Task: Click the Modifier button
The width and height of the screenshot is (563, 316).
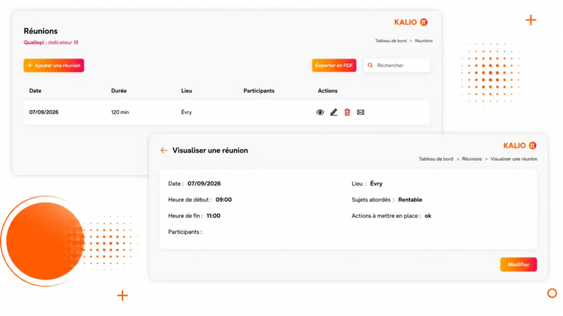Action: (x=518, y=264)
